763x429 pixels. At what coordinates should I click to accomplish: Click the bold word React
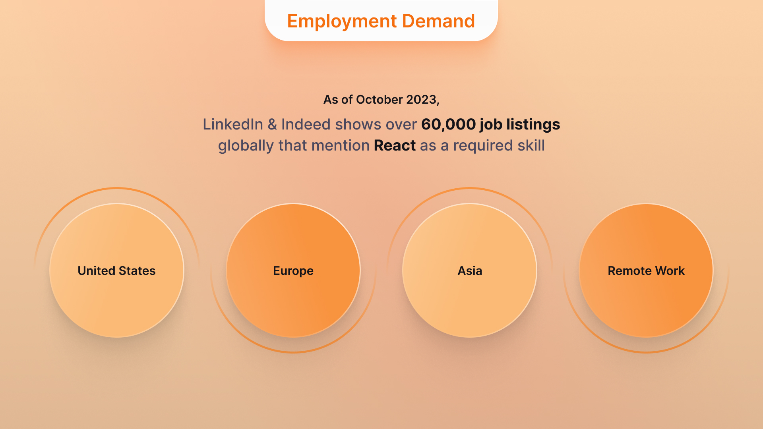pyautogui.click(x=396, y=145)
